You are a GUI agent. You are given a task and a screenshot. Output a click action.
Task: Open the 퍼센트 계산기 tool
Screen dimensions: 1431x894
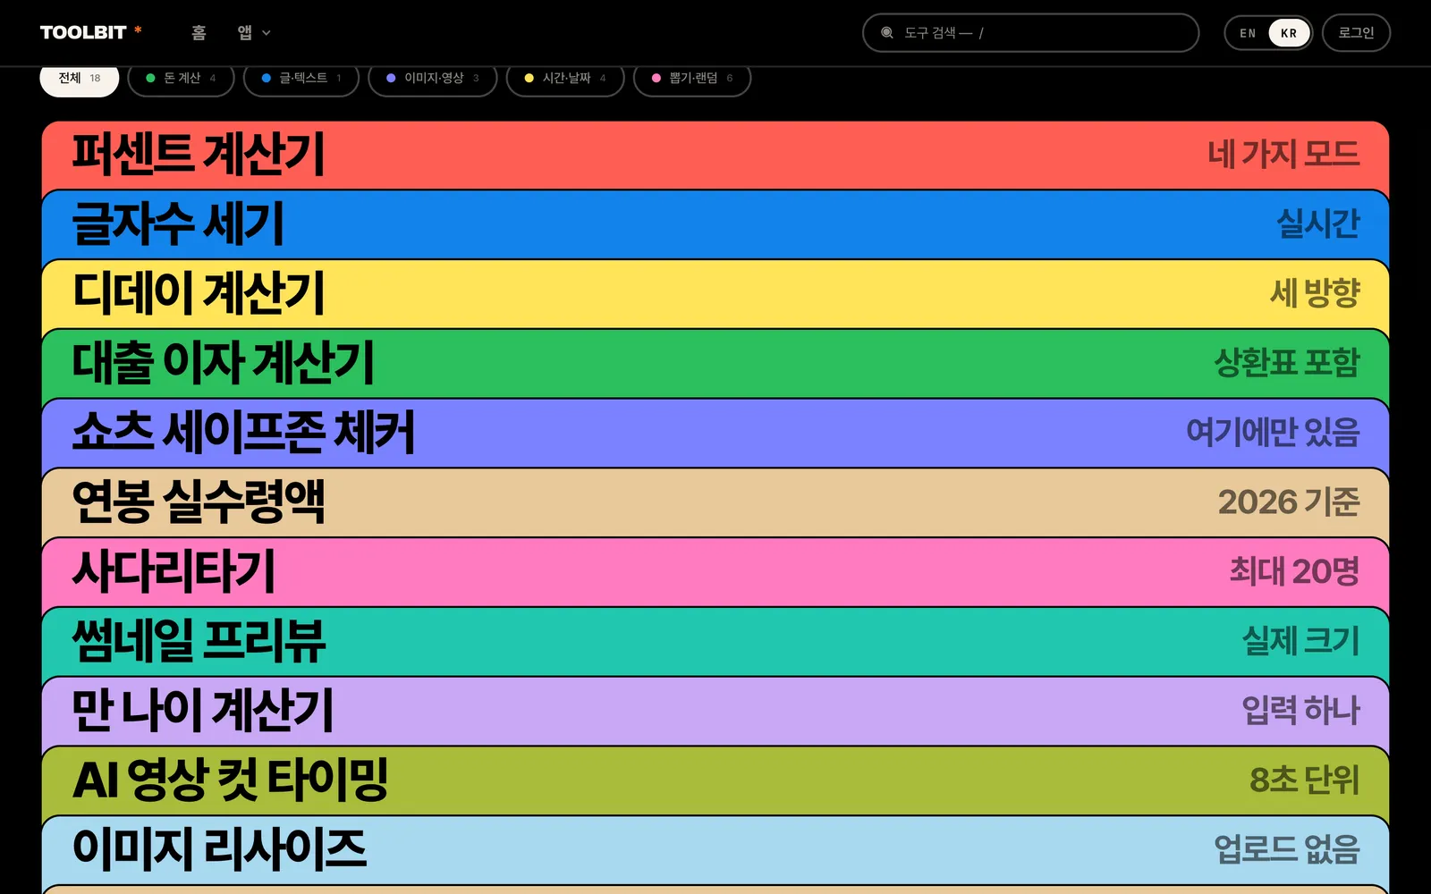(715, 155)
